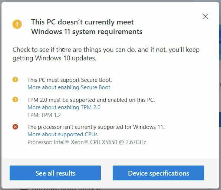This screenshot has width=221, height=190.
Task: Follow the More about supported CPUs link
Action: pos(62,134)
